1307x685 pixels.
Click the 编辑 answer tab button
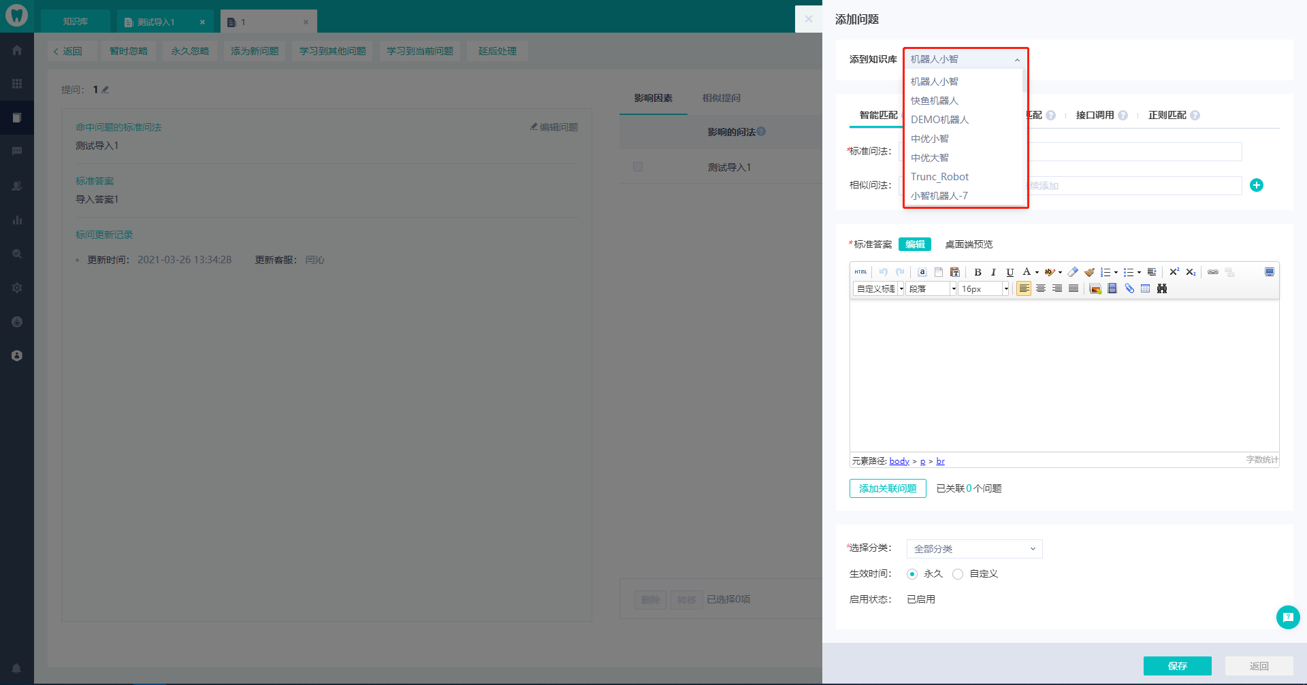pos(915,244)
